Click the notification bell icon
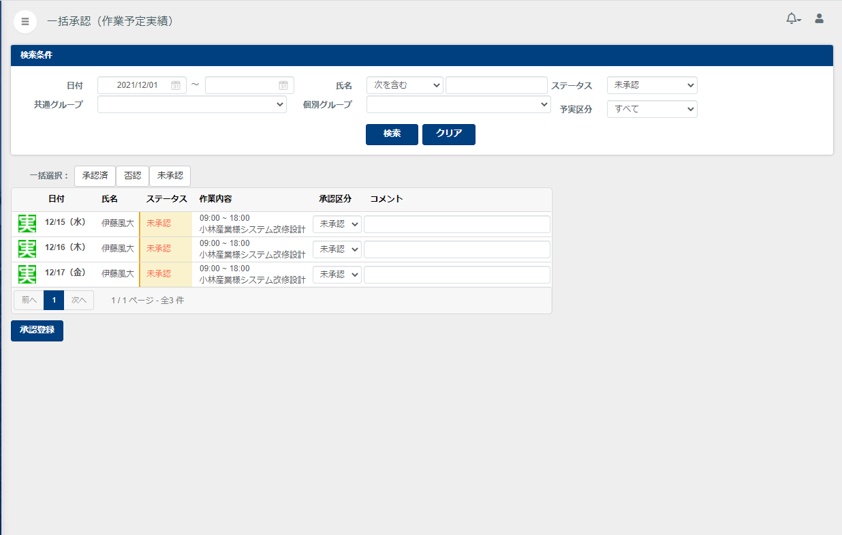The height and width of the screenshot is (535, 842). [x=792, y=19]
